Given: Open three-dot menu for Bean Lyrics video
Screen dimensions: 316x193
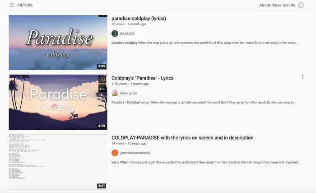Looking at the screenshot, I should coord(303,77).
